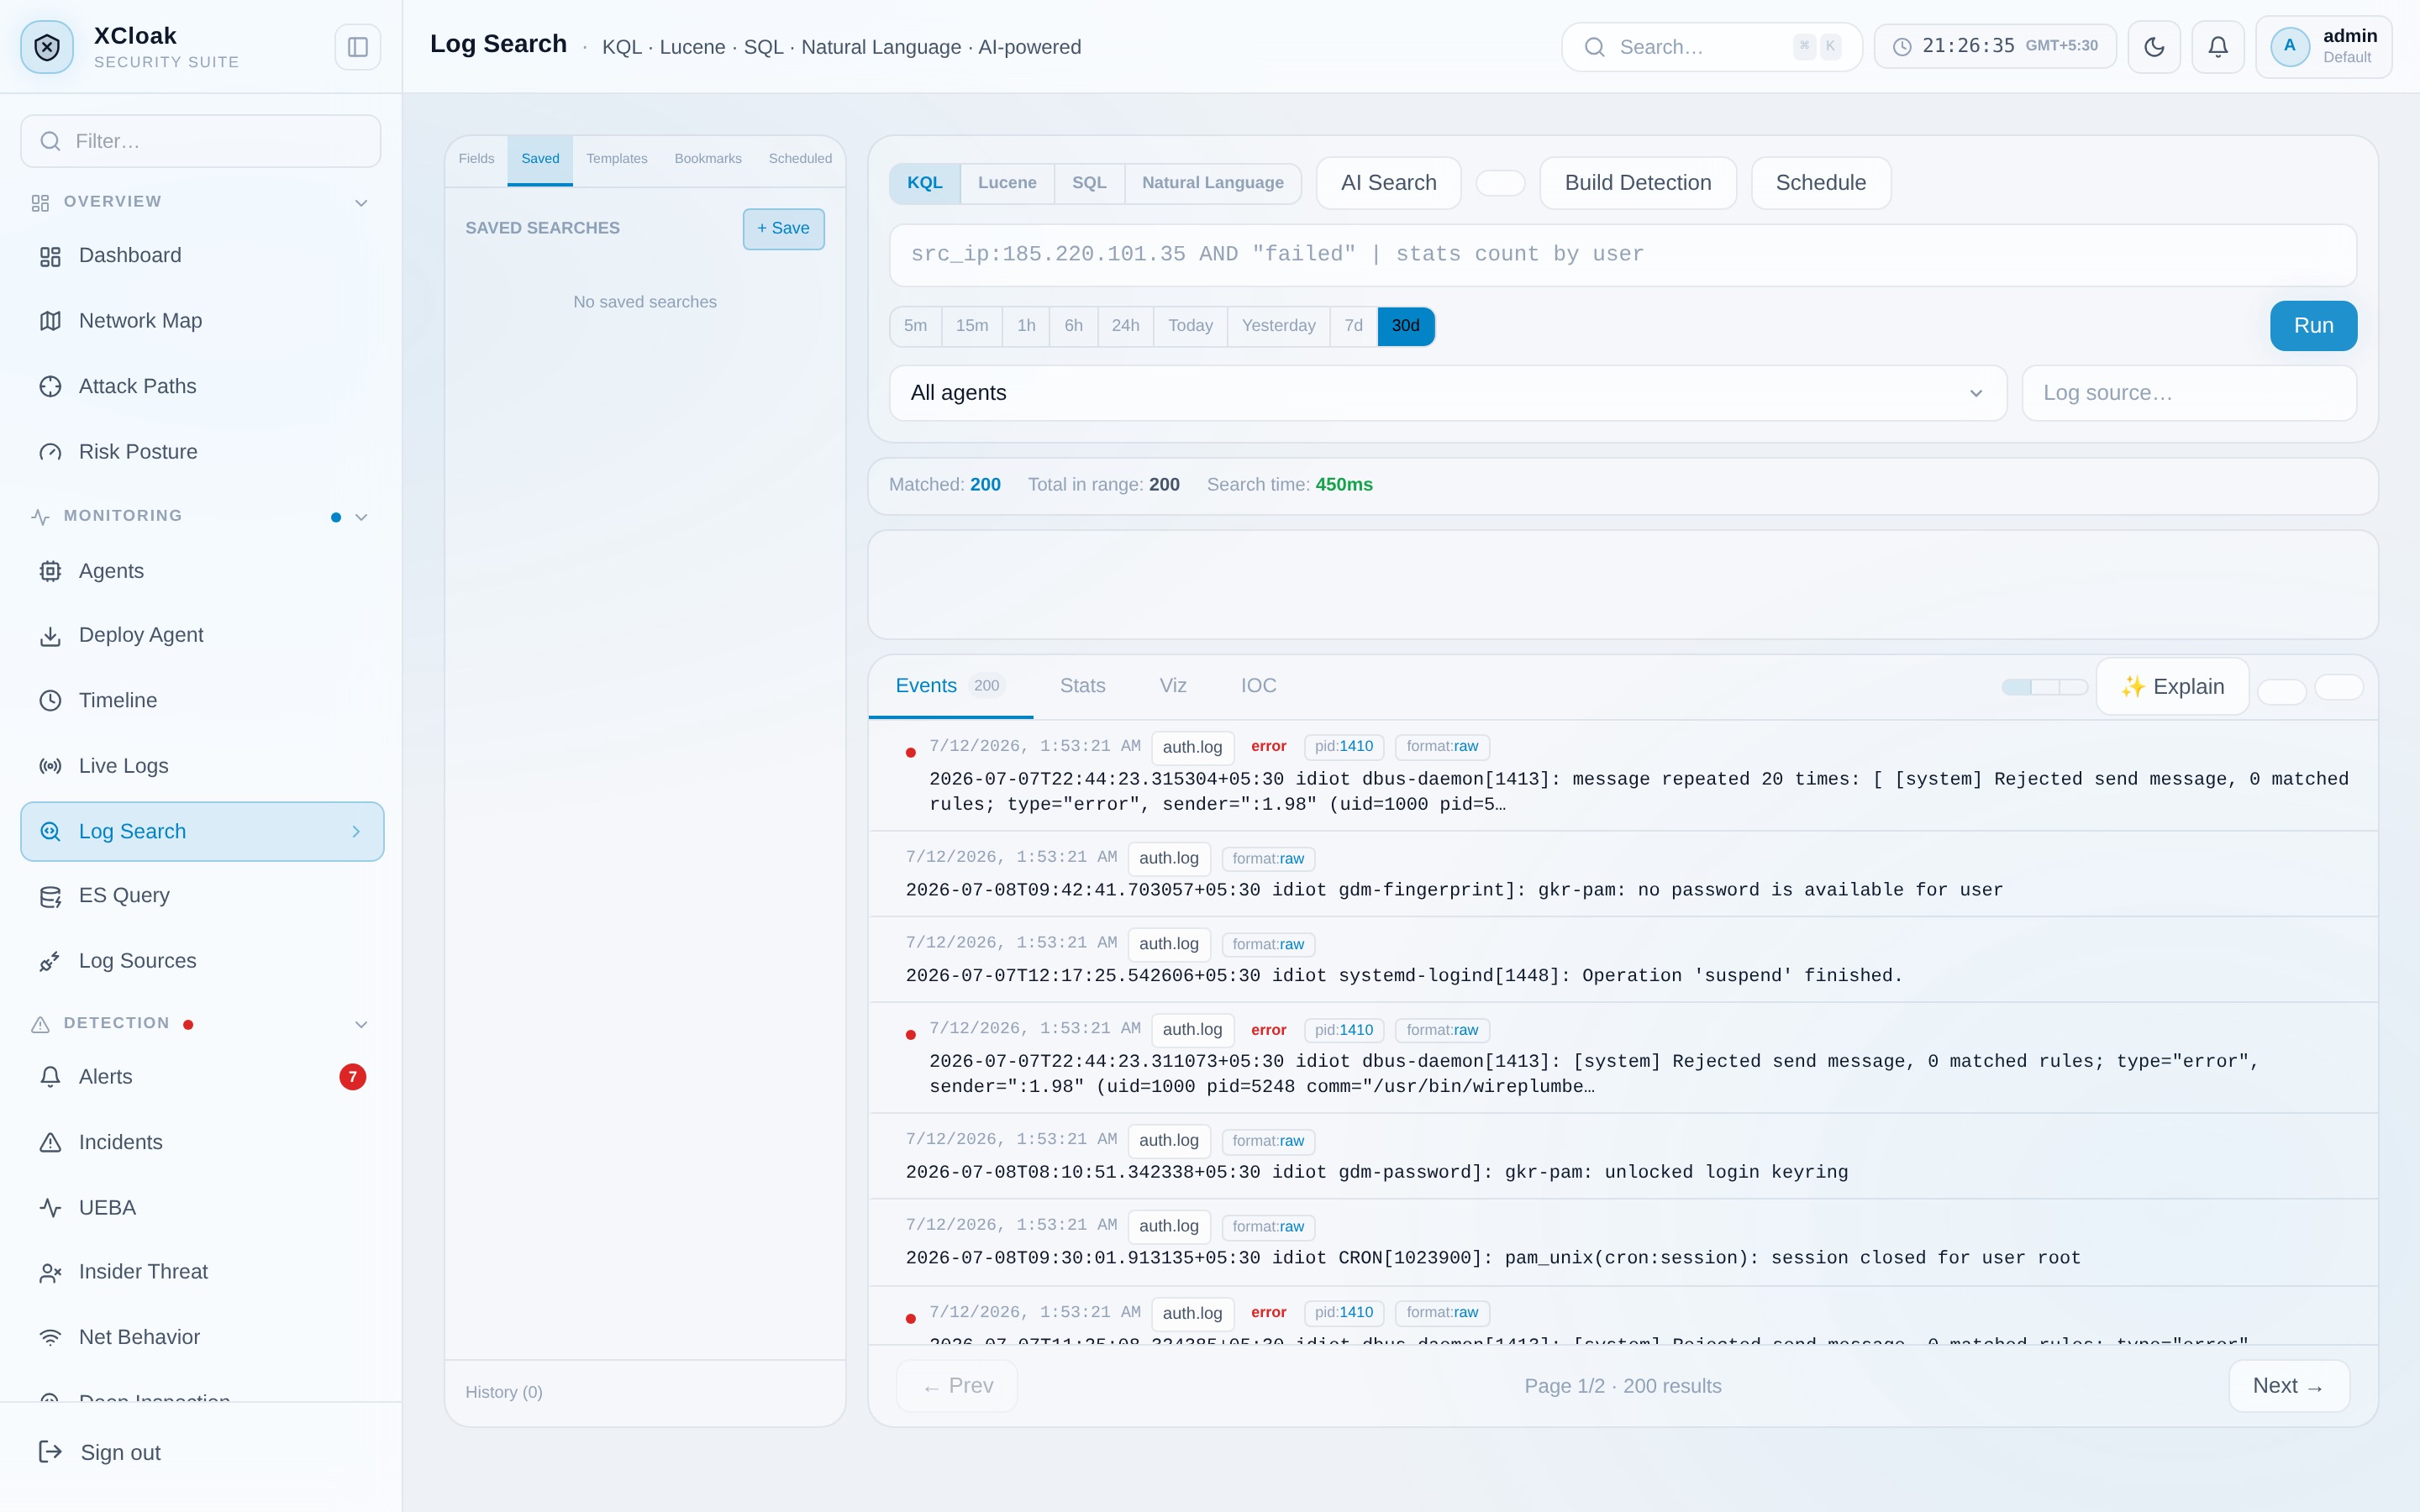The width and height of the screenshot is (2420, 1512).
Task: Click the Log source input
Action: pyautogui.click(x=2188, y=393)
